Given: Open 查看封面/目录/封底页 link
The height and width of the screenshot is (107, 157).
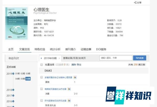Looking at the screenshot, I should [74, 58].
